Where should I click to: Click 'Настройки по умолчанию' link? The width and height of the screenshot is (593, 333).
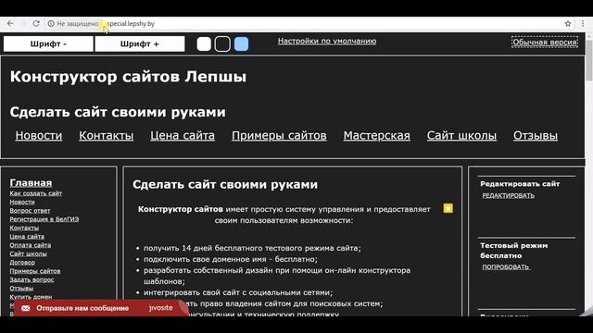[327, 41]
